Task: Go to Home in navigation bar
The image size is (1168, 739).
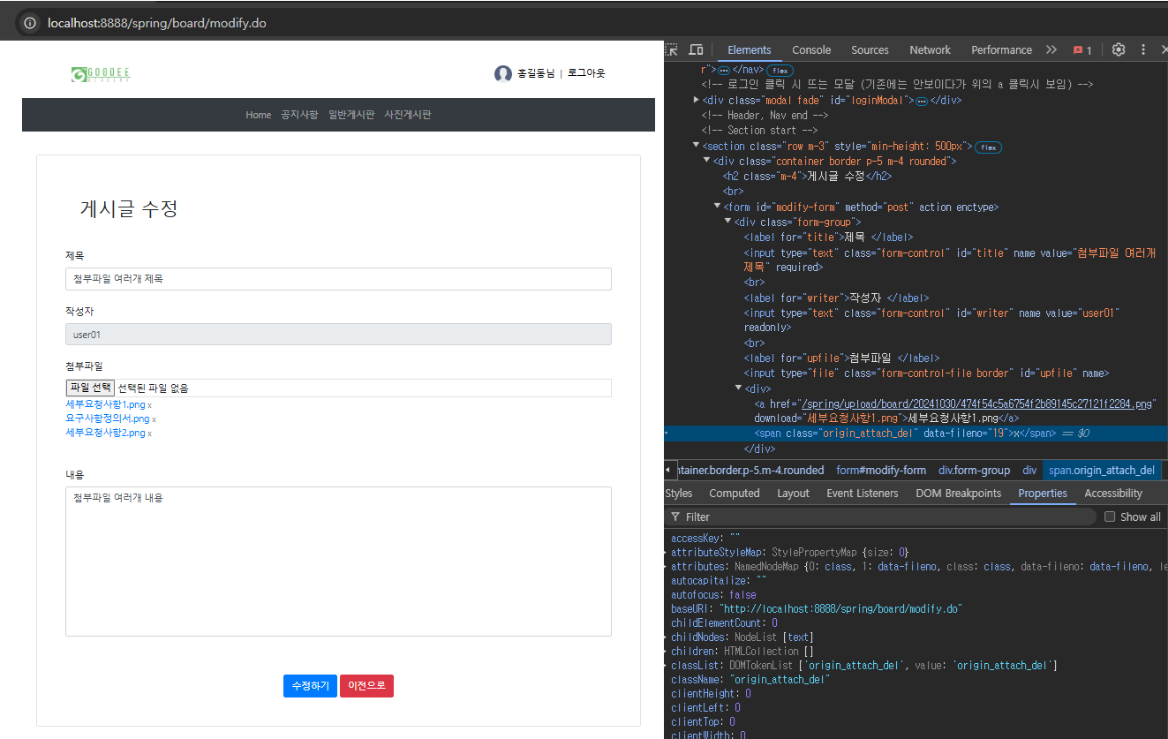Action: pyautogui.click(x=259, y=115)
